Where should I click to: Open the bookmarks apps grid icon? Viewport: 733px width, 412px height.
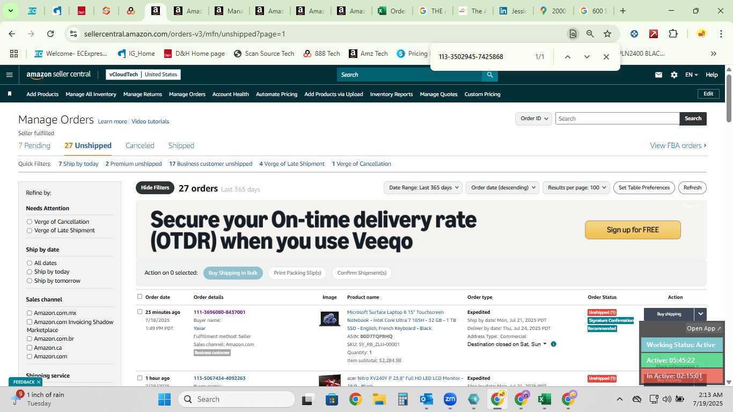14,54
